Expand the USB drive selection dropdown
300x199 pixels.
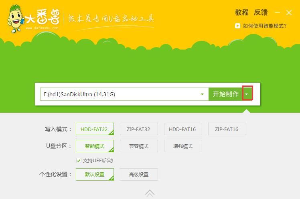[202, 94]
